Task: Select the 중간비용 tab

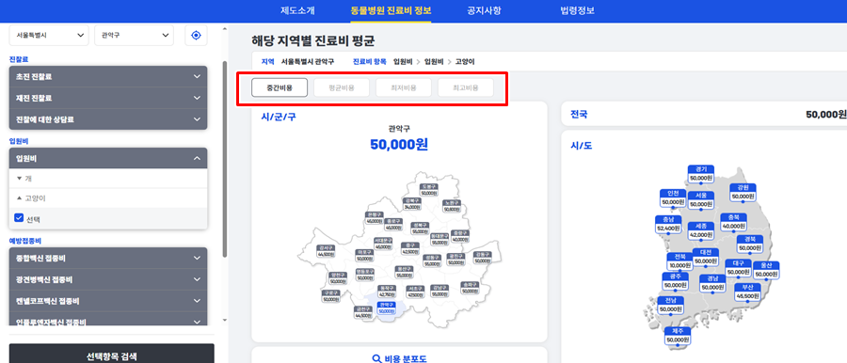Action: 280,87
